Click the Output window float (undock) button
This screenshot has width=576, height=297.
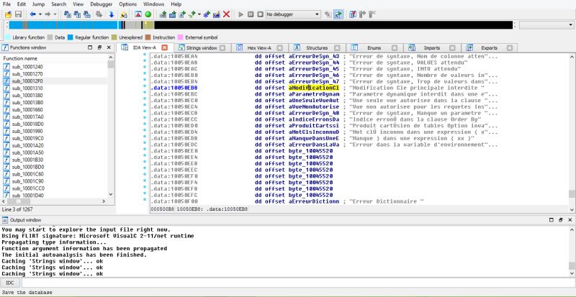561,220
